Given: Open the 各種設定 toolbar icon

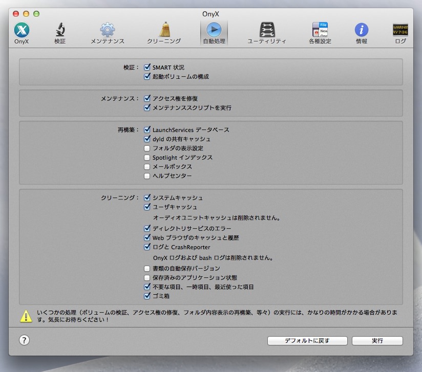Looking at the screenshot, I should [320, 33].
